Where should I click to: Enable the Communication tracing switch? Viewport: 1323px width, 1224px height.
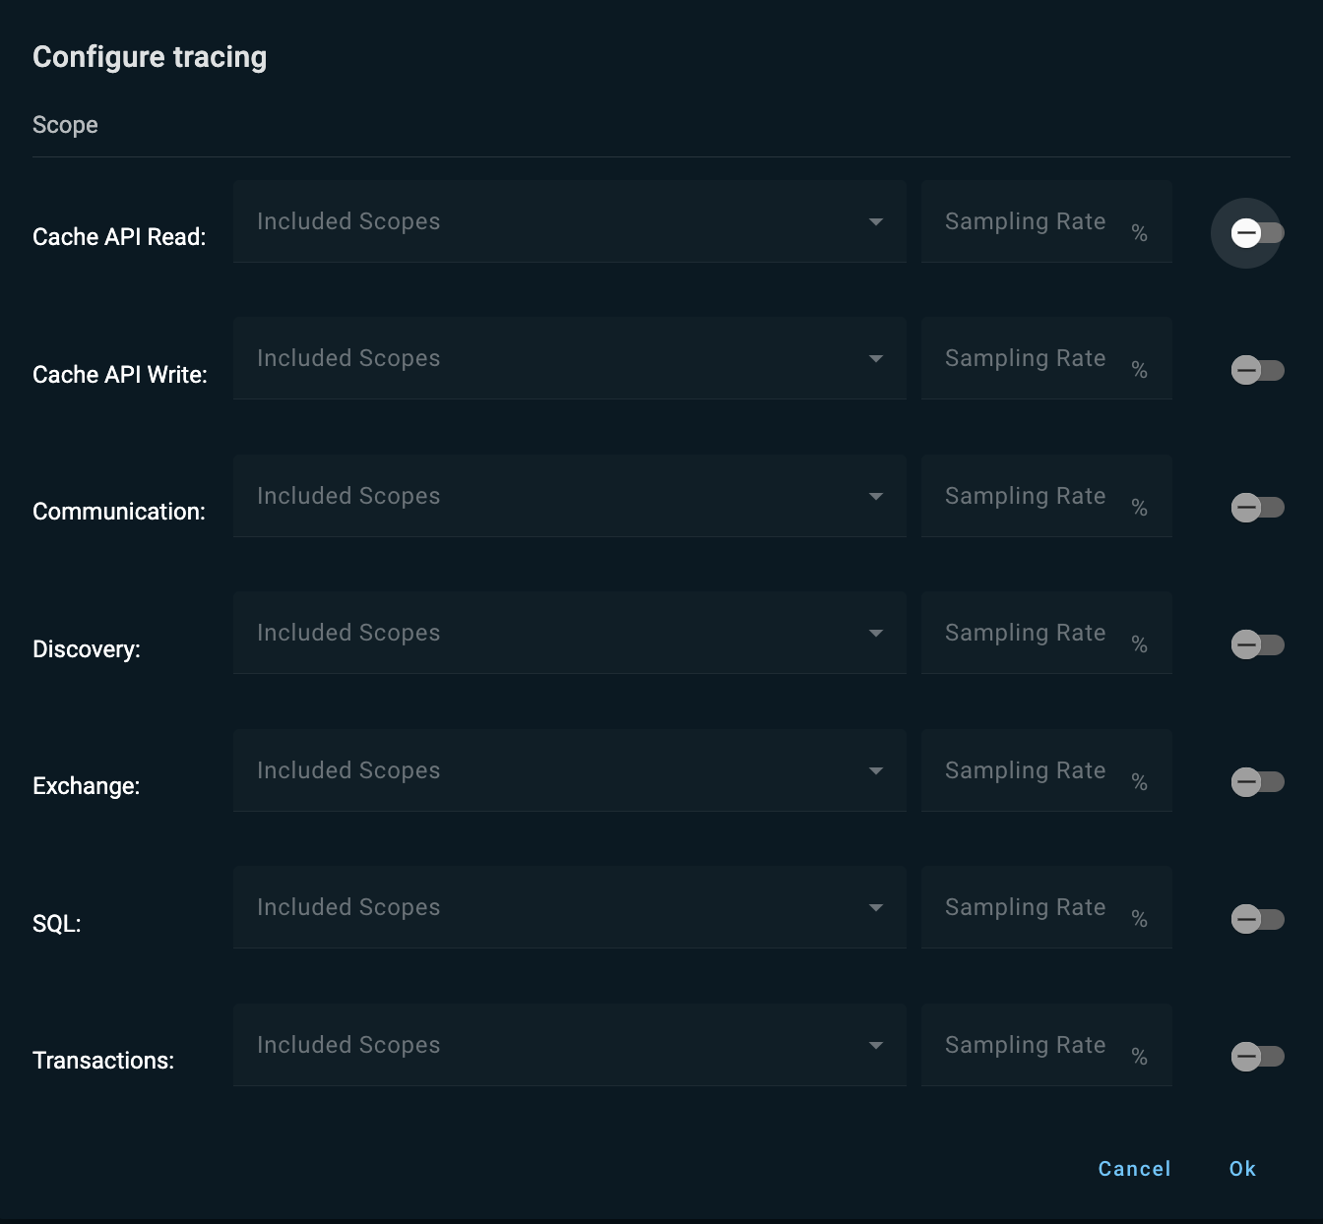tap(1257, 508)
